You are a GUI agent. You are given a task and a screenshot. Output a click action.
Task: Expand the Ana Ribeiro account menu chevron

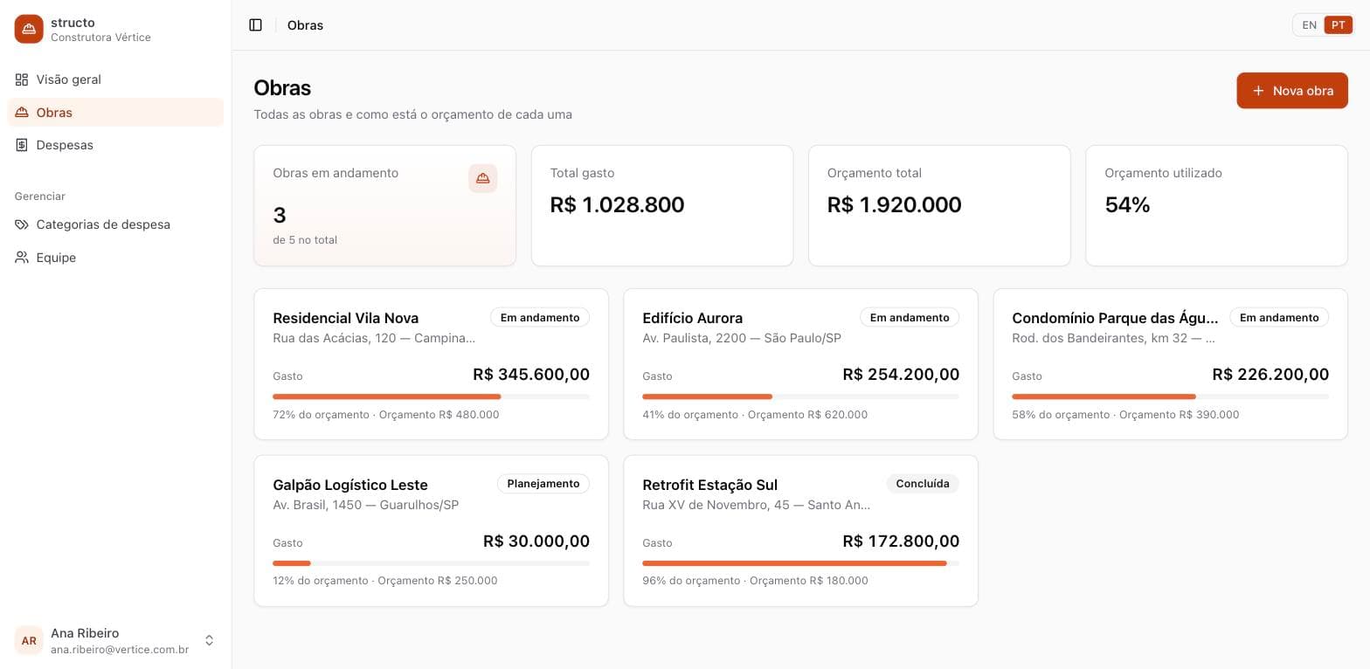(210, 640)
